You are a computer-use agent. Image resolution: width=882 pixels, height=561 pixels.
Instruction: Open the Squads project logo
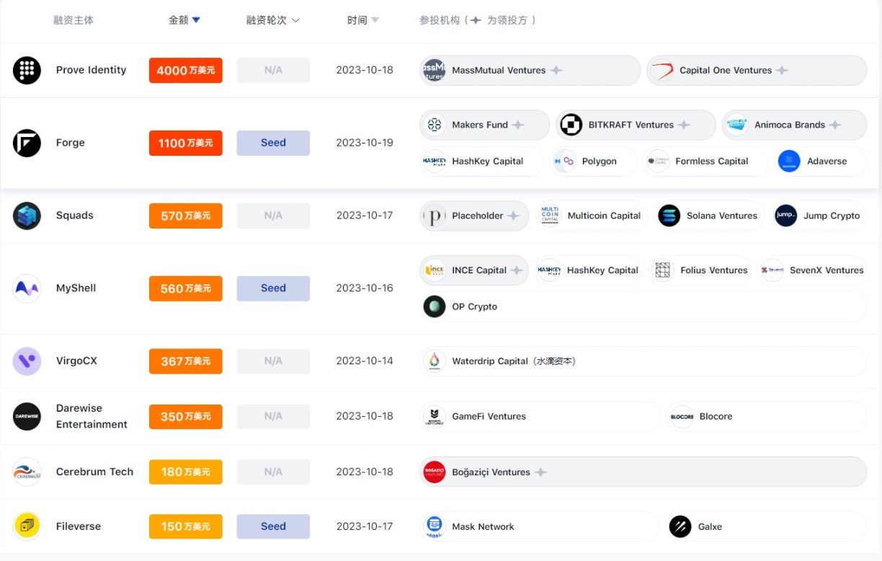(x=27, y=216)
